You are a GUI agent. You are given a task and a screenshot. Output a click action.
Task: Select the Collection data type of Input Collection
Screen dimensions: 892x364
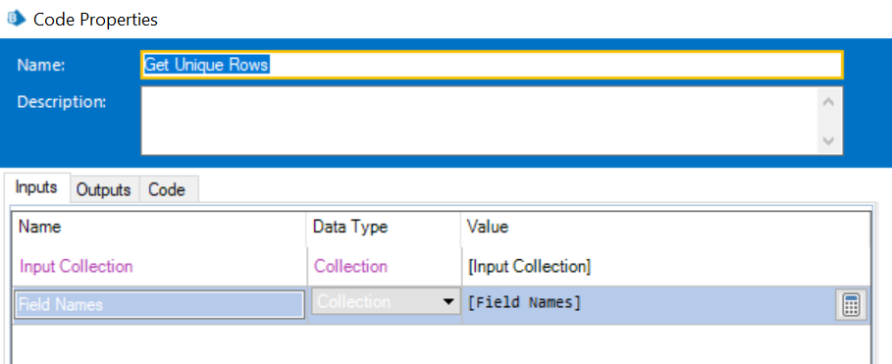point(350,266)
